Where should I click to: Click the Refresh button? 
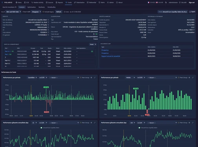click(x=59, y=12)
